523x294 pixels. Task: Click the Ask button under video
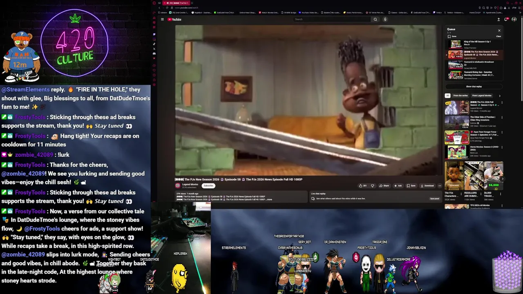coord(398,186)
